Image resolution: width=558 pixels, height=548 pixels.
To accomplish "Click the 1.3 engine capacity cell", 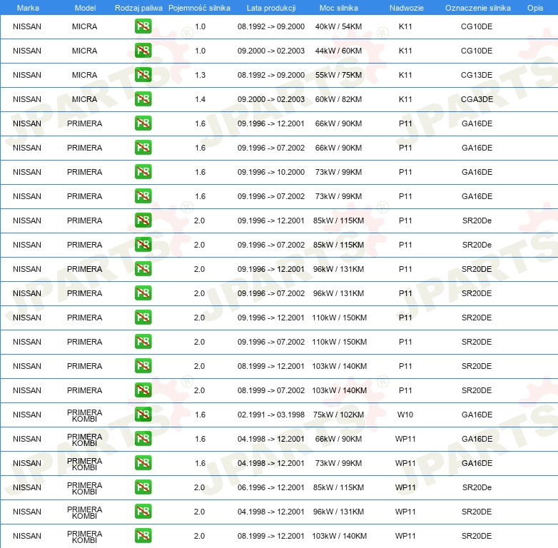I will coord(200,75).
